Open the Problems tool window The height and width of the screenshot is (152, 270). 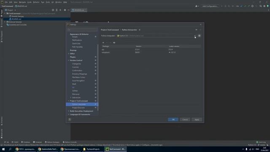click(25, 142)
